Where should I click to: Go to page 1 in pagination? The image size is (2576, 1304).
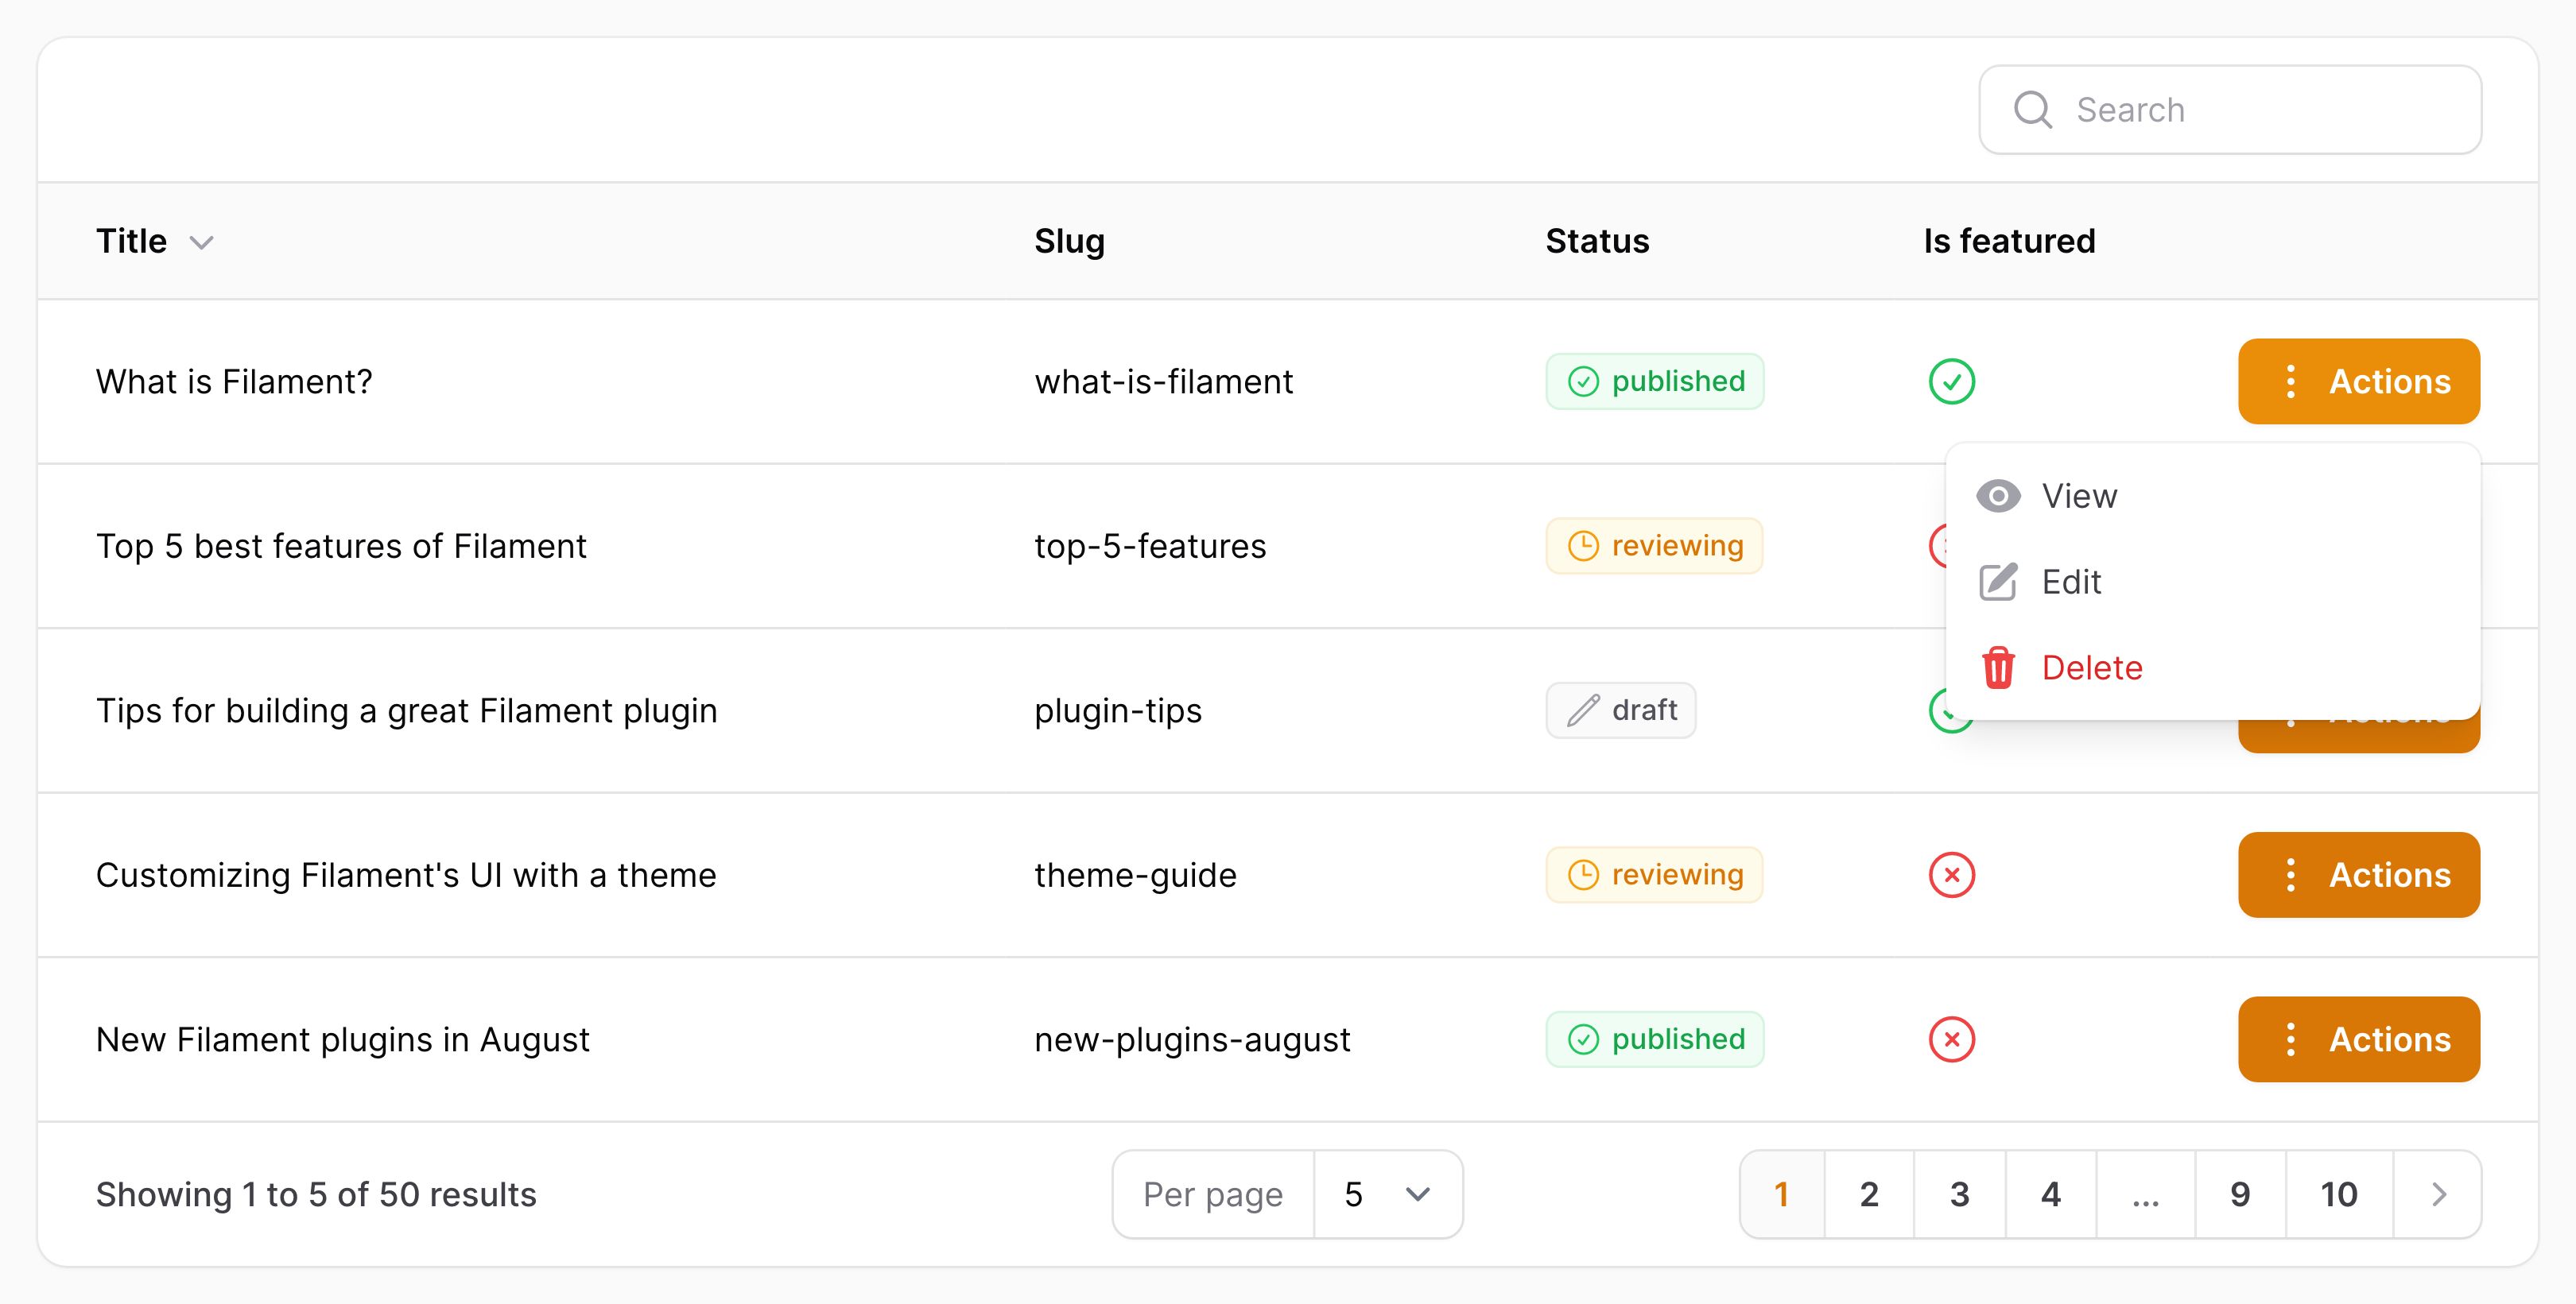1782,1195
